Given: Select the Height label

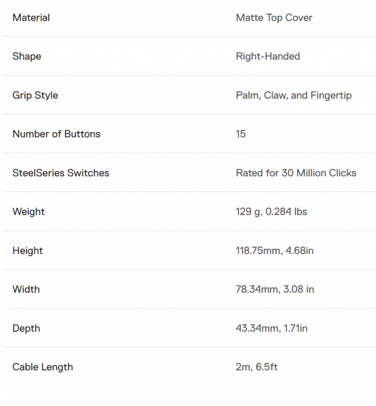Looking at the screenshot, I should pos(27,251).
